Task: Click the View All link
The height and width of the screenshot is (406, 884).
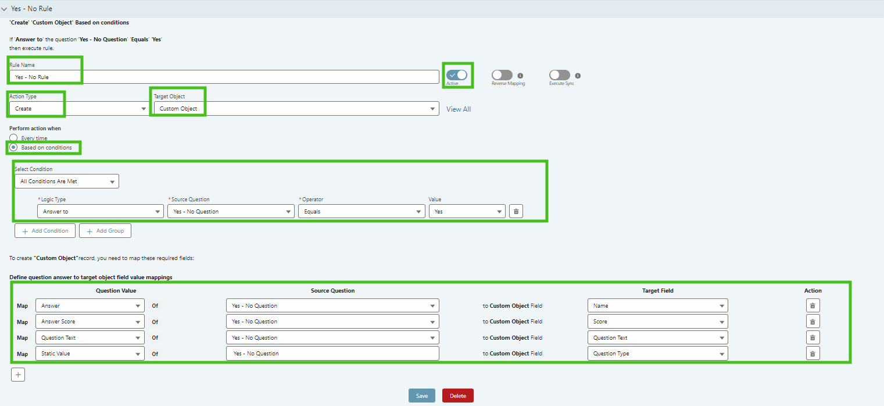Action: click(x=459, y=109)
